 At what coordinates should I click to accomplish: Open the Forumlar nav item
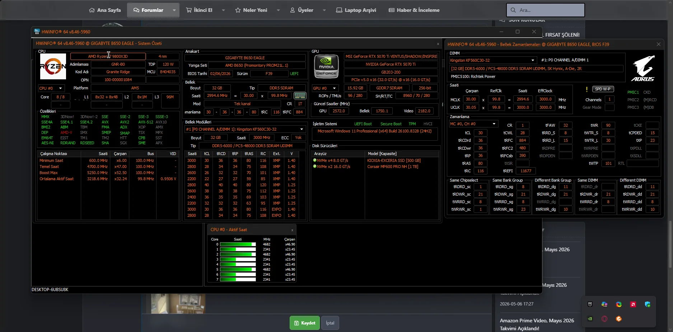coord(148,10)
